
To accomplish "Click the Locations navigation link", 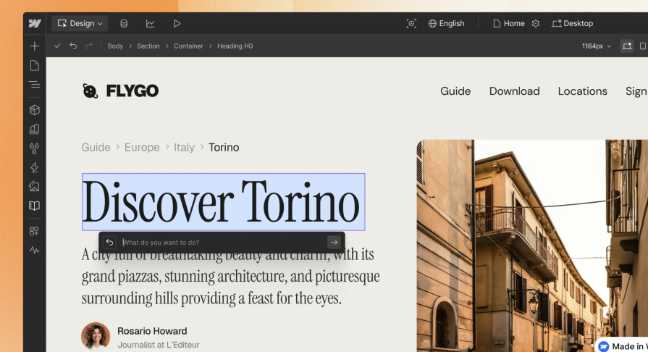I will tap(583, 91).
